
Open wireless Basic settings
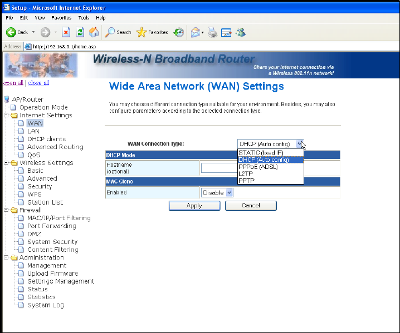pos(35,171)
